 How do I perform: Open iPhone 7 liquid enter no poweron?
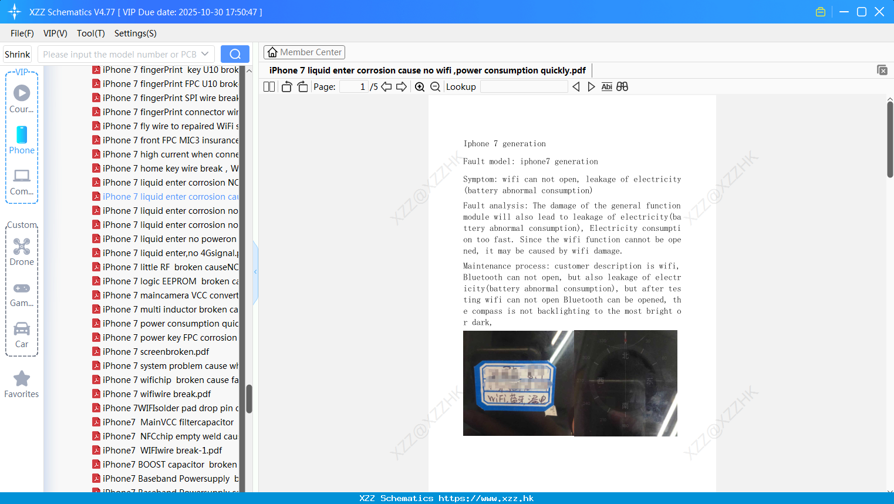pyautogui.click(x=164, y=239)
